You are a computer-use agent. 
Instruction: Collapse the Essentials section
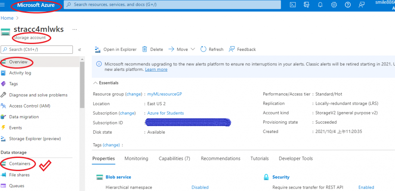[95, 83]
